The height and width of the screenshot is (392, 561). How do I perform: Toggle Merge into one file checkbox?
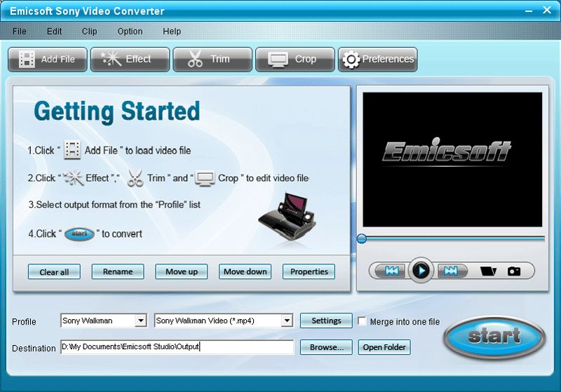pos(362,321)
